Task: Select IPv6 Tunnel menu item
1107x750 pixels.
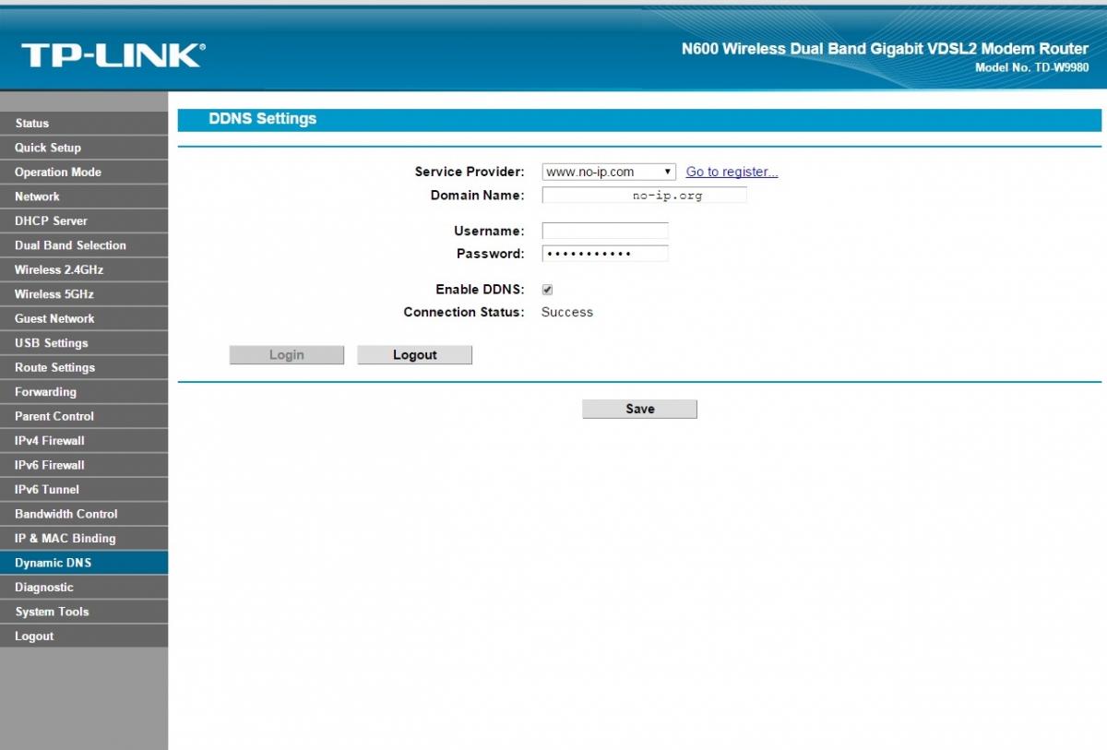Action: pos(84,490)
